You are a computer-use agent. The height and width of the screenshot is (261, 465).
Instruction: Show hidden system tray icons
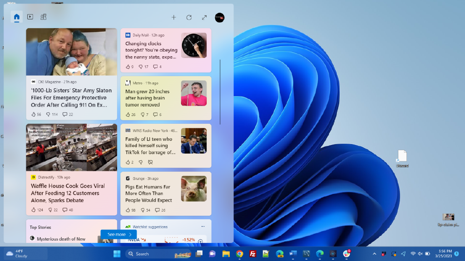coord(374,254)
